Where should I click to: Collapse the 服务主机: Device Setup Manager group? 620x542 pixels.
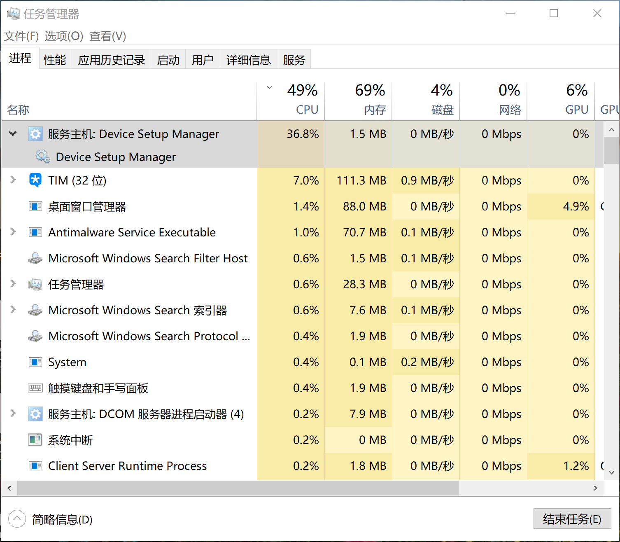pyautogui.click(x=13, y=133)
